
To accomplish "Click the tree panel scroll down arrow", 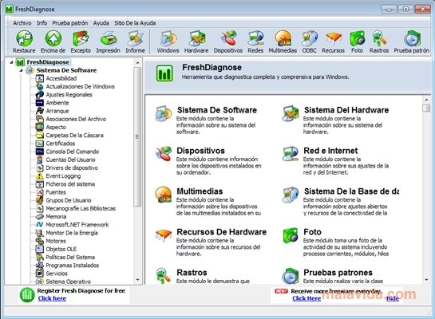I will coord(137,280).
